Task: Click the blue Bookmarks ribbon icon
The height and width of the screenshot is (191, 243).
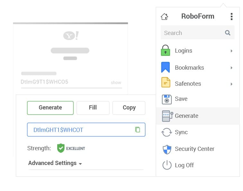Action: click(x=165, y=67)
